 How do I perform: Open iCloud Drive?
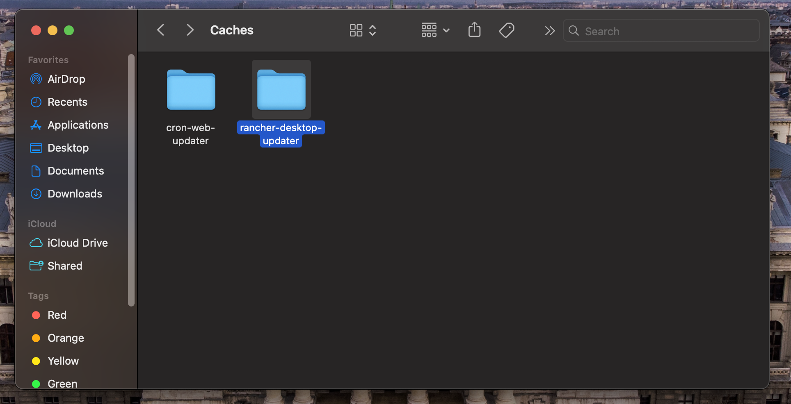pos(77,243)
